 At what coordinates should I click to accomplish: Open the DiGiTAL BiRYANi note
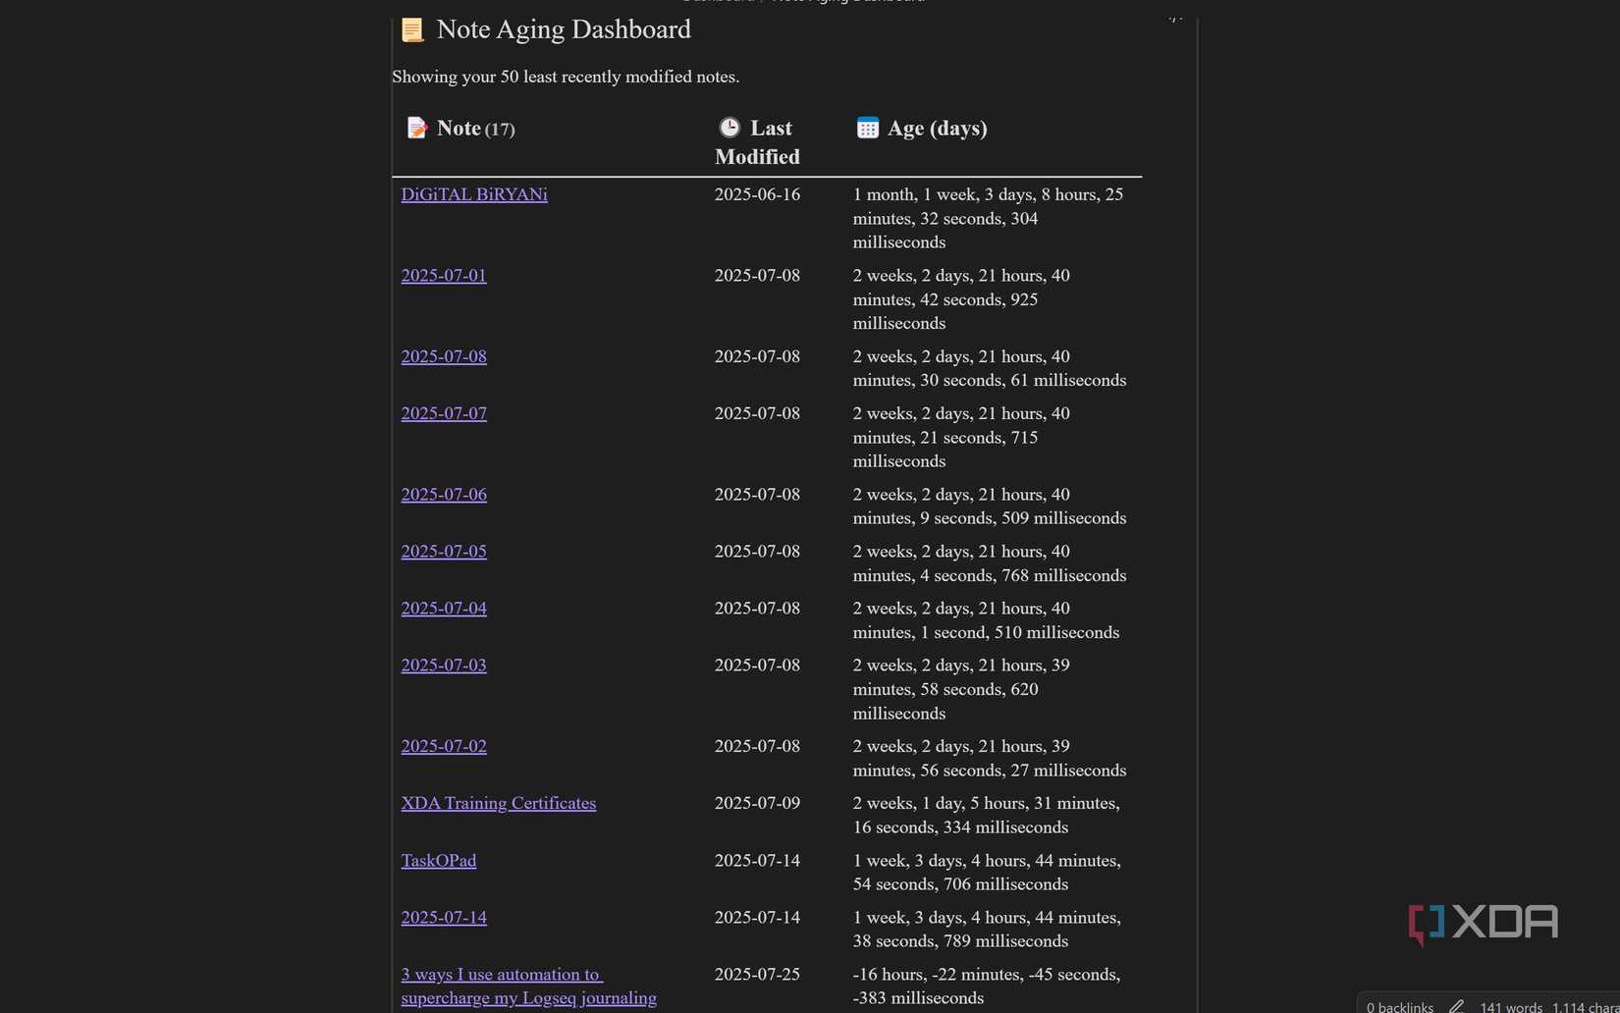474,194
